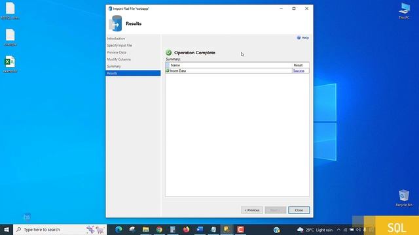Show hidden system tray icons
419x235 pixels.
pos(338,230)
